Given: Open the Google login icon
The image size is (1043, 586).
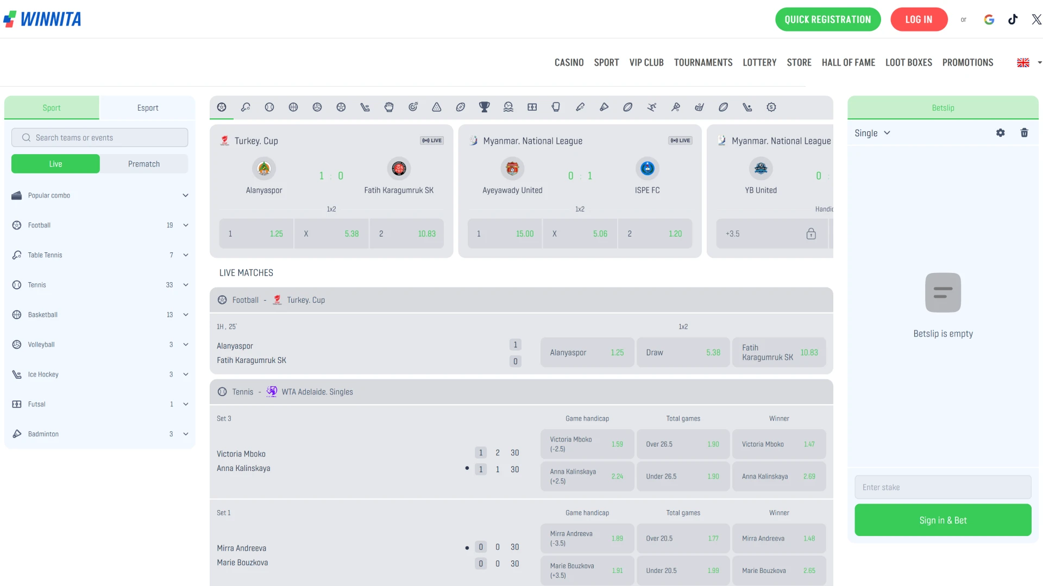Looking at the screenshot, I should [x=989, y=19].
